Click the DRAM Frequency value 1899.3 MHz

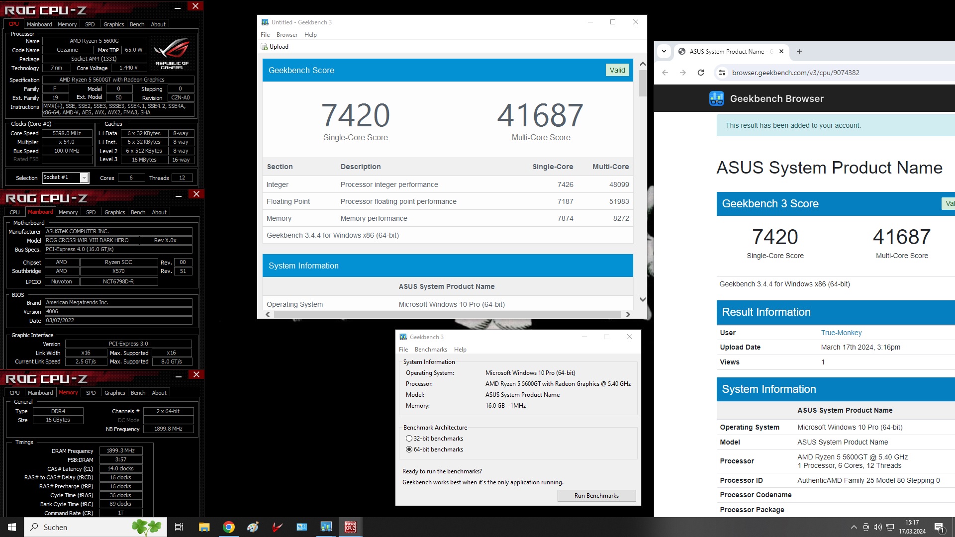pos(121,450)
